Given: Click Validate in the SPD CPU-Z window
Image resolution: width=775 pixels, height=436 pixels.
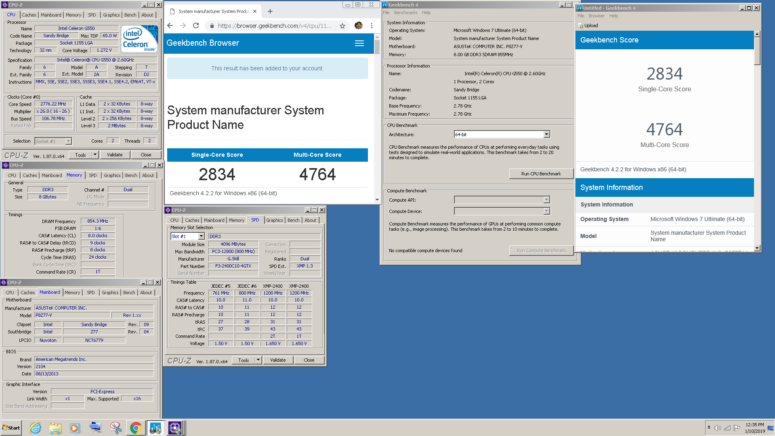Looking at the screenshot, I should (x=278, y=360).
